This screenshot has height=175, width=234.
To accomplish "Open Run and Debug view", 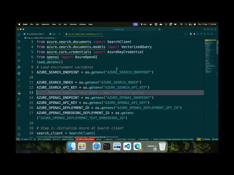I will [x=19, y=99].
